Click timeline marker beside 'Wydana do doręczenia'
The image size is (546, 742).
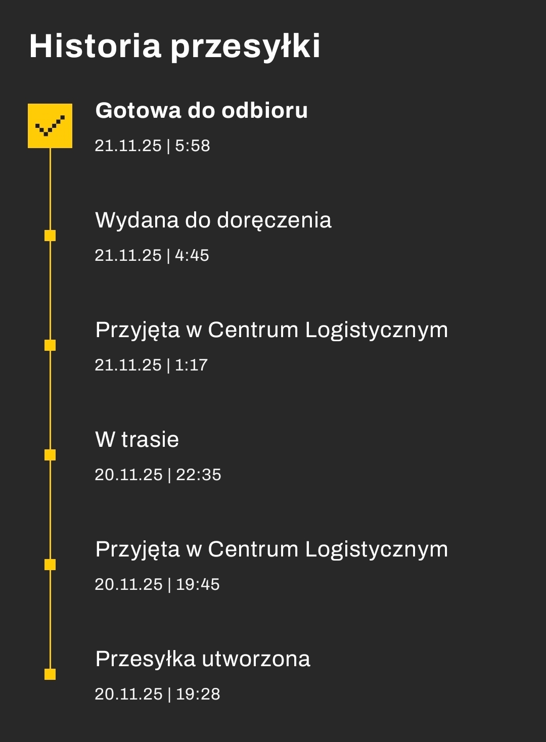tap(50, 236)
